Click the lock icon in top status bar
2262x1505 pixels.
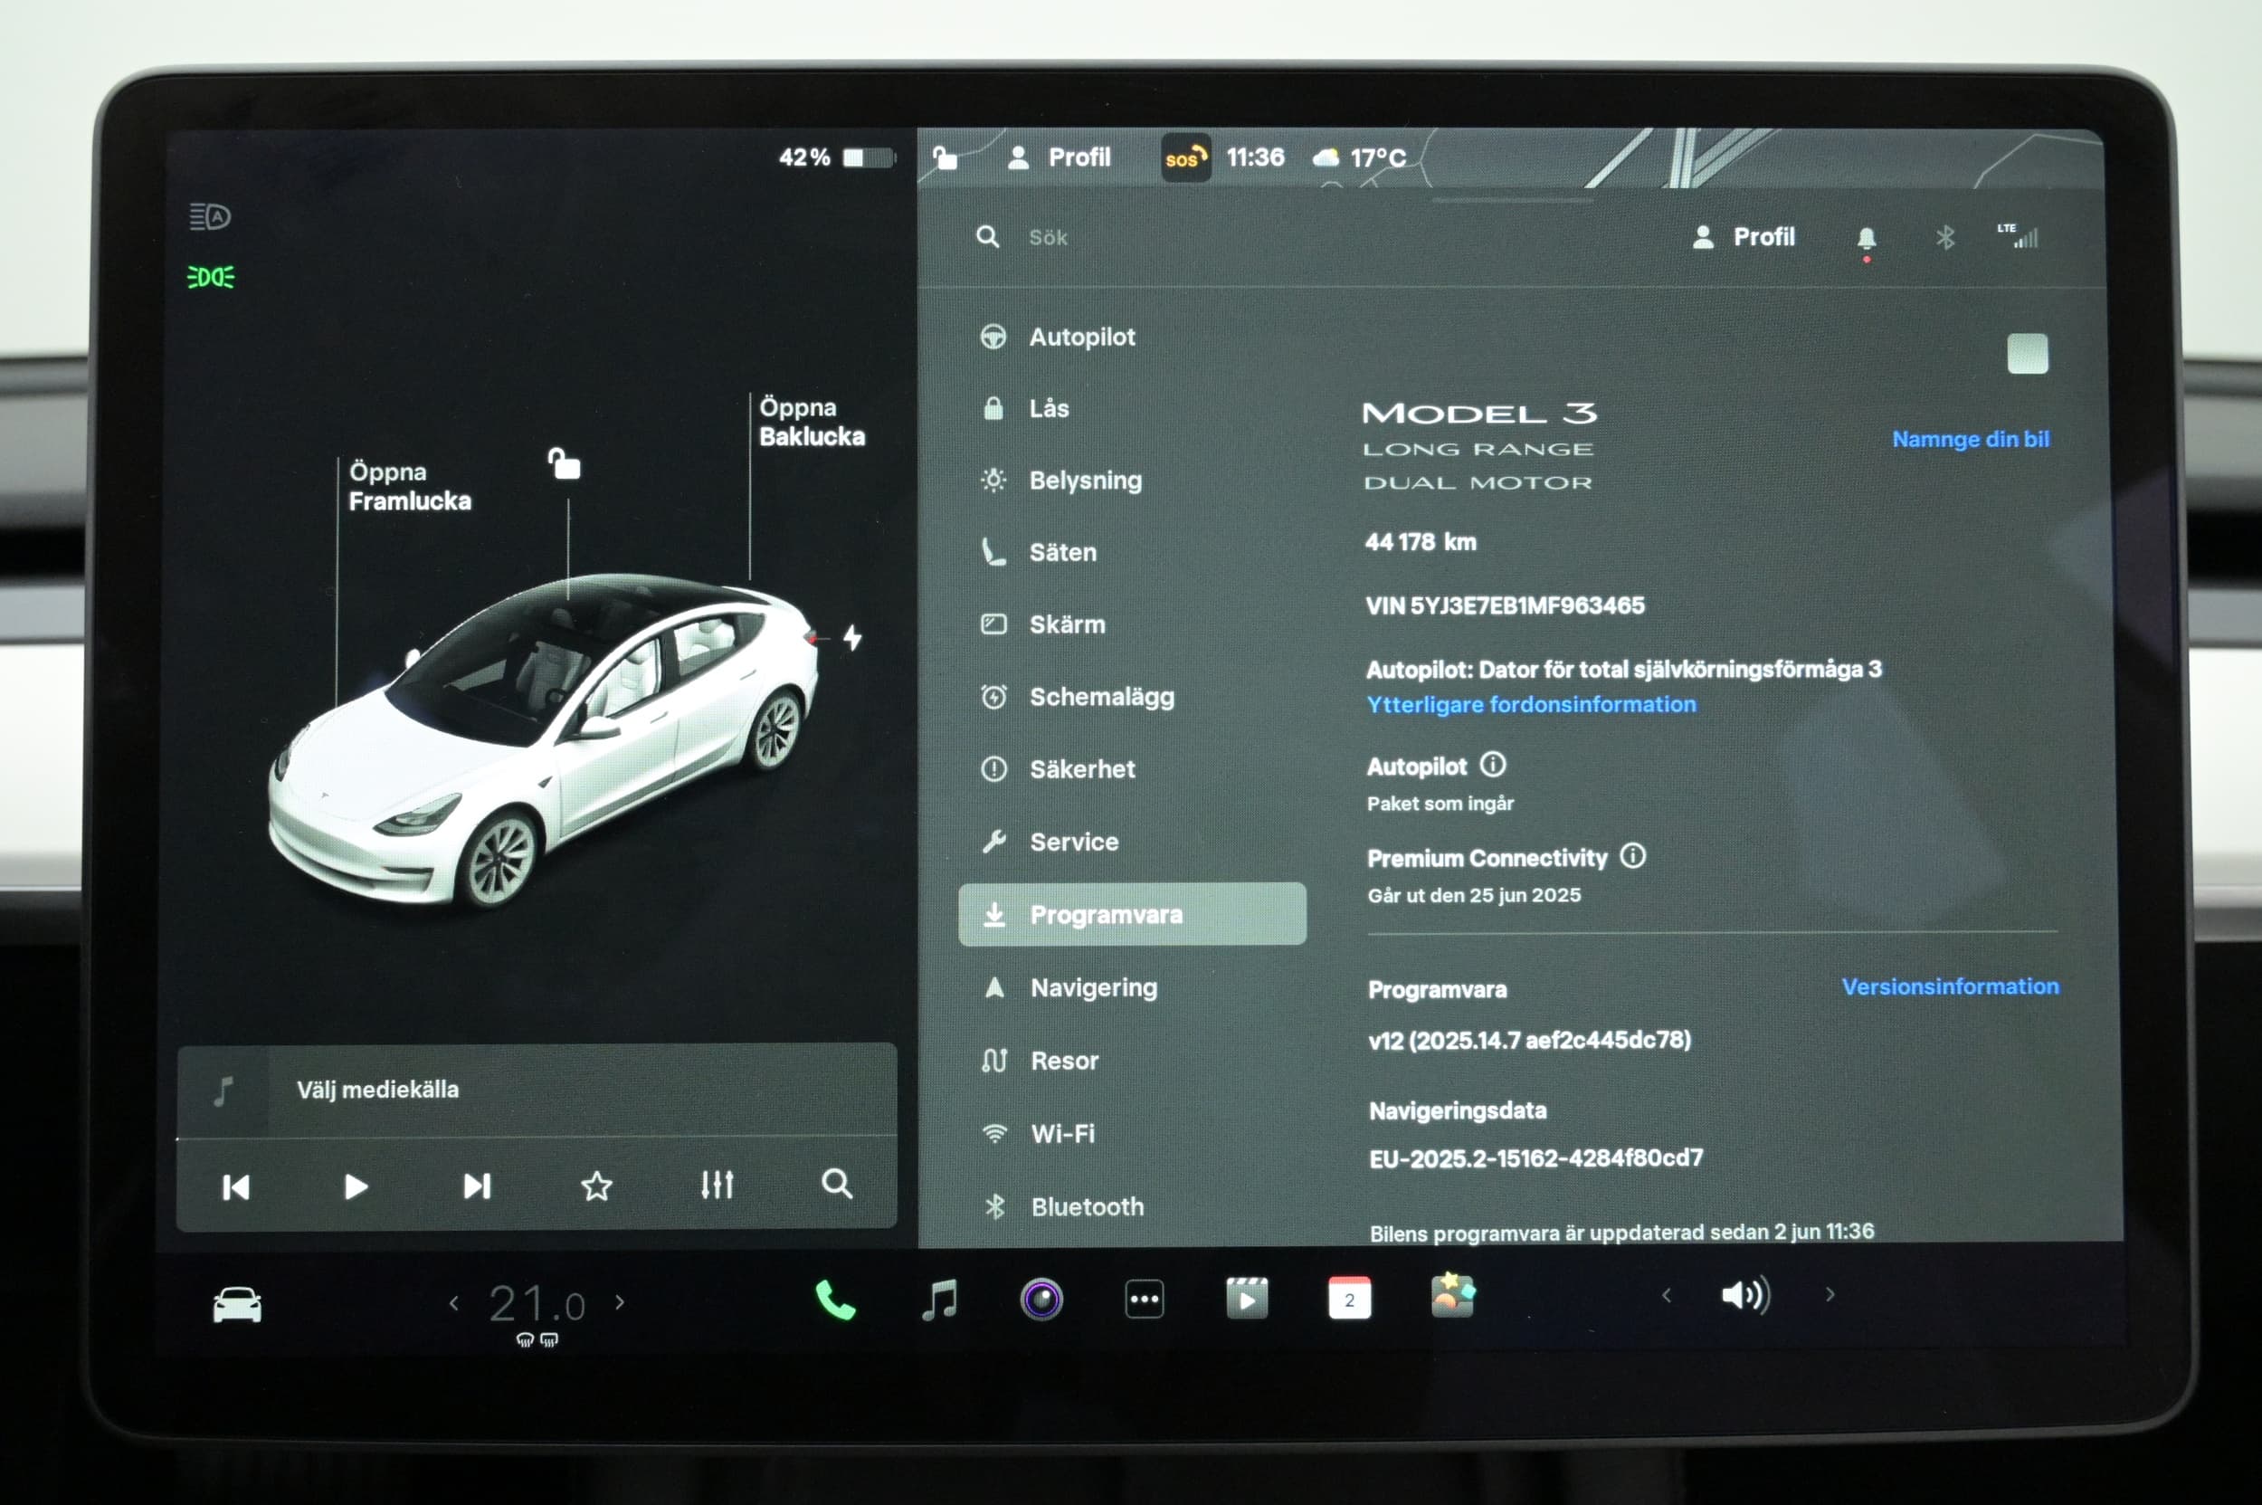(x=946, y=157)
